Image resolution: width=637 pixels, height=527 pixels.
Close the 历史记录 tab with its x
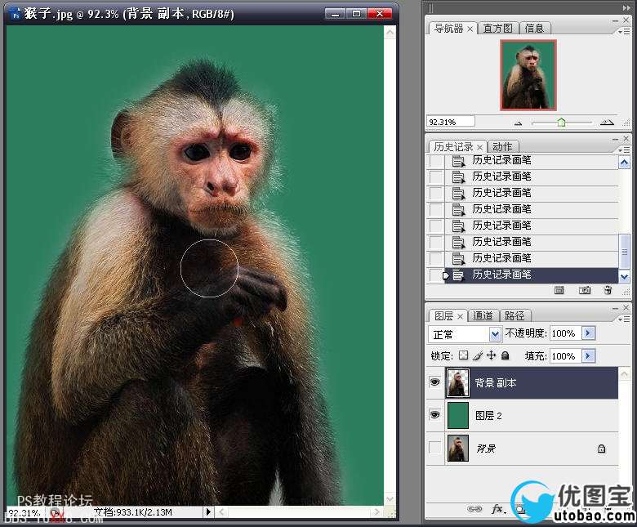(479, 147)
